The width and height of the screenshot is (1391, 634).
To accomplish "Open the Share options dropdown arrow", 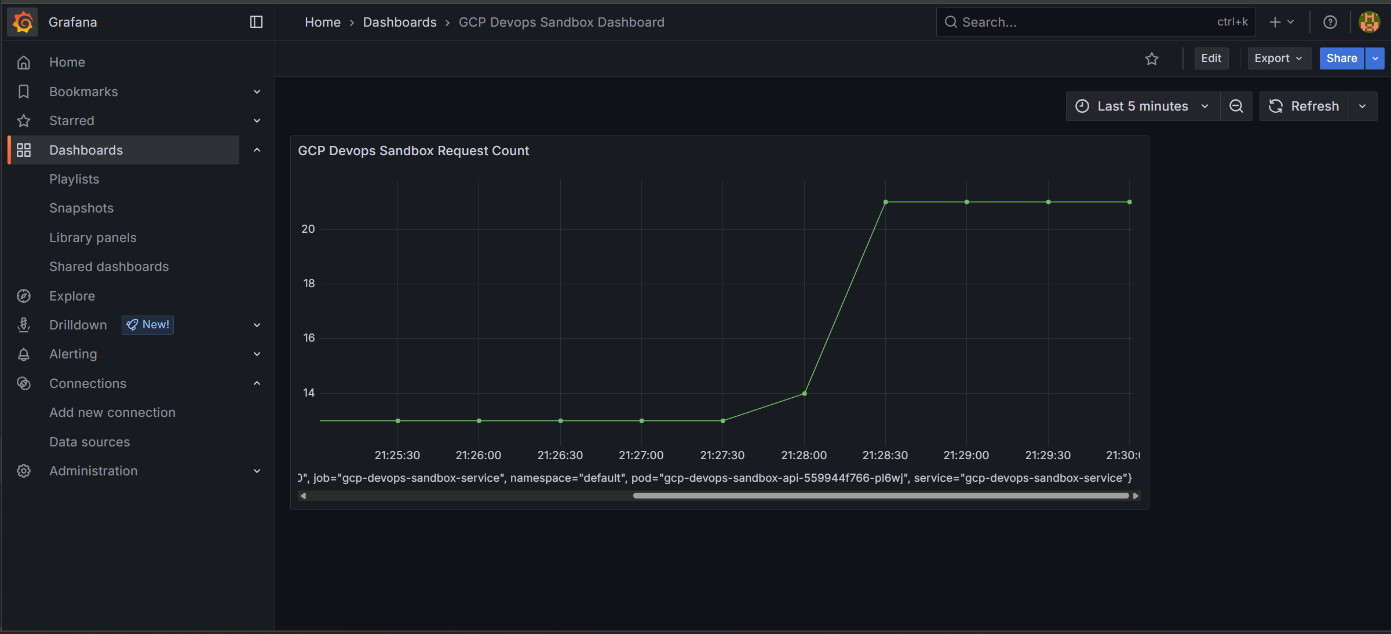I will point(1375,58).
